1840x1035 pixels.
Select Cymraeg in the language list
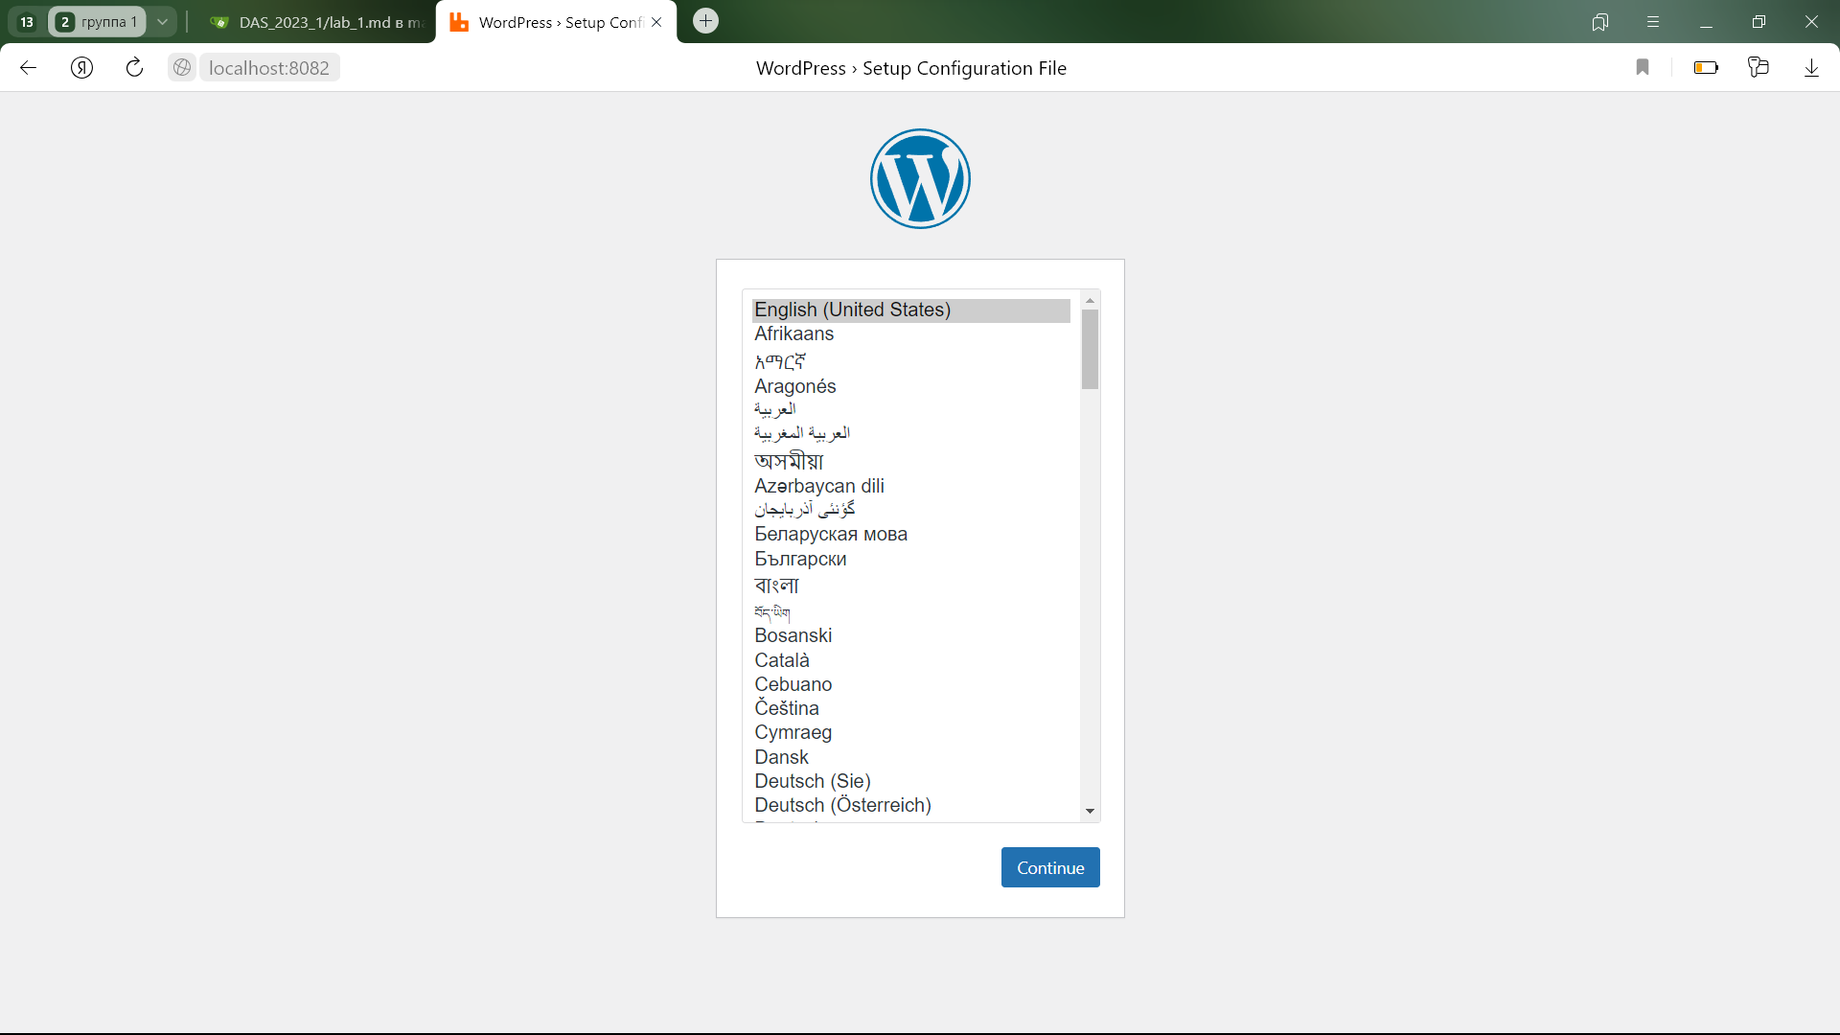tap(910, 732)
